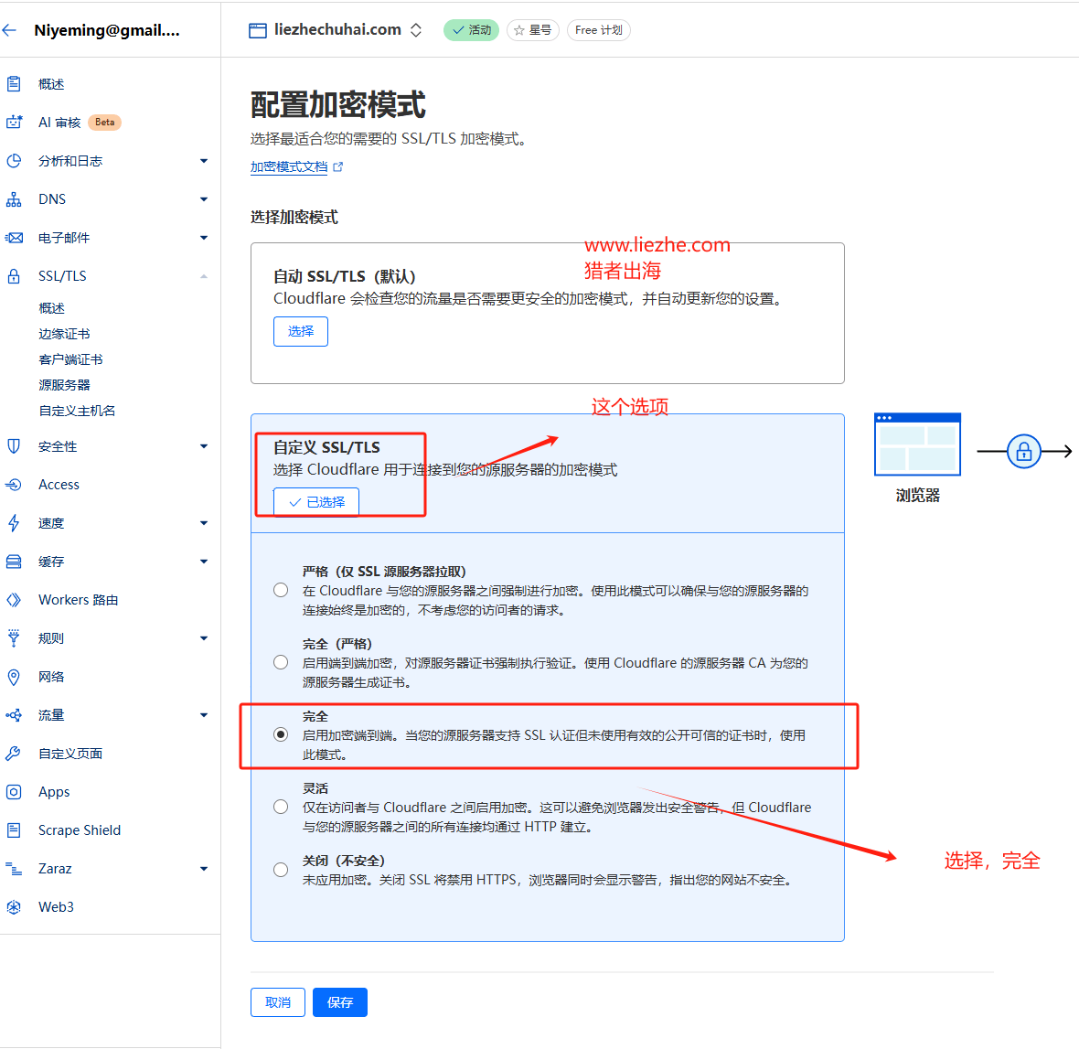The height and width of the screenshot is (1049, 1079).
Task: Click the DNS network tree icon
Action: [x=14, y=199]
